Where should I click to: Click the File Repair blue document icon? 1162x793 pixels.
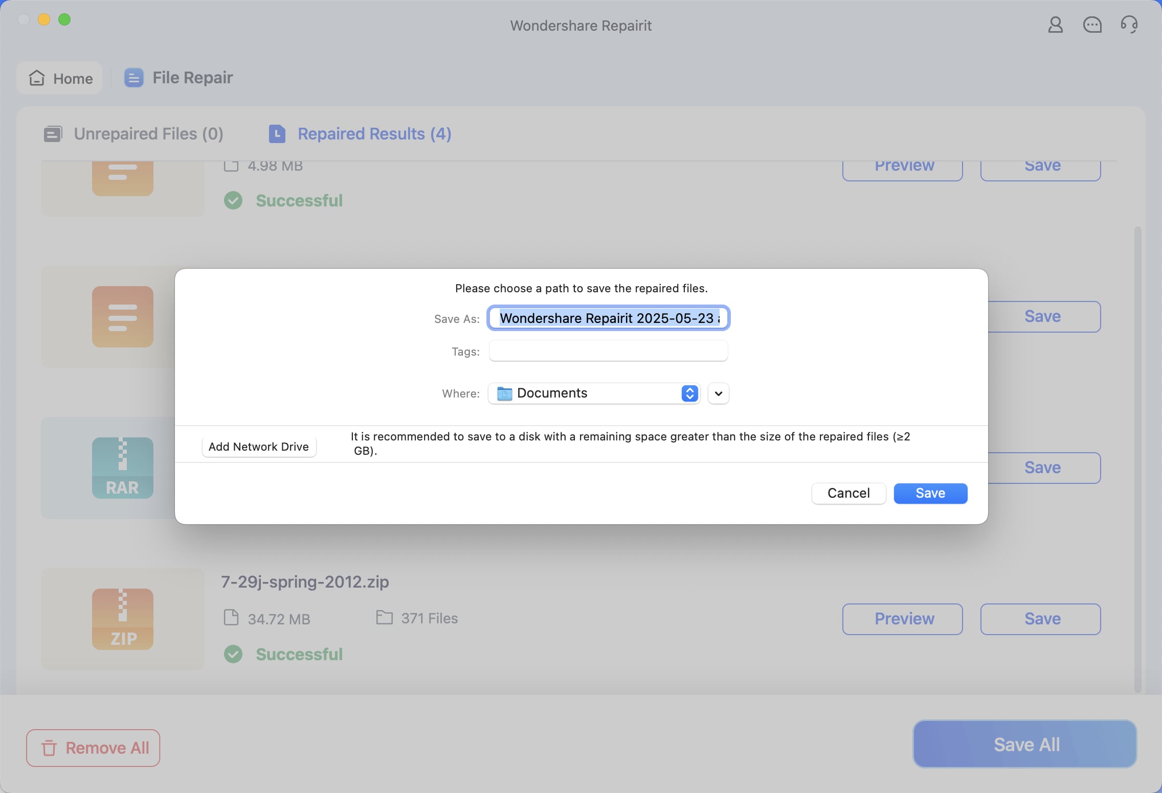[133, 78]
